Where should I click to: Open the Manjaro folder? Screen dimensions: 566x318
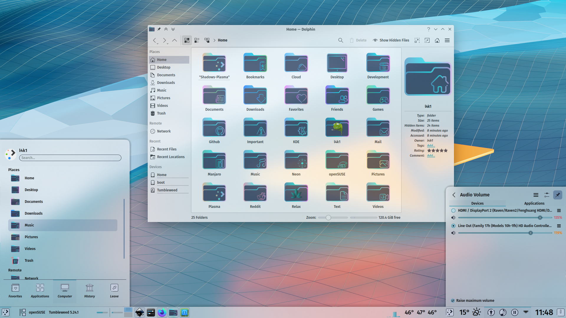(x=214, y=163)
